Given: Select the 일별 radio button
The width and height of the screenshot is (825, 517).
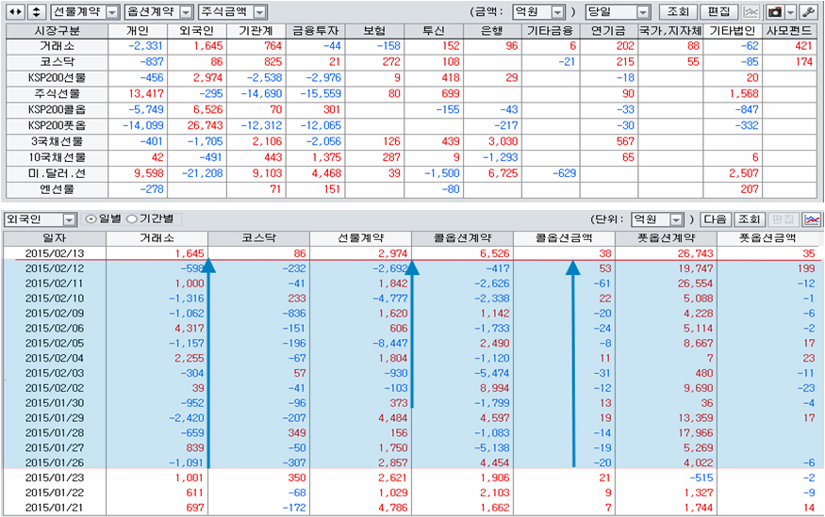Looking at the screenshot, I should click(x=91, y=219).
